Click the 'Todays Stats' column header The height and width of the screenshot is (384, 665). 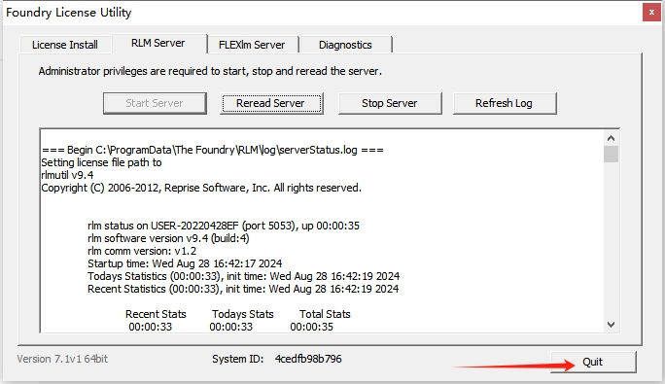tap(243, 314)
